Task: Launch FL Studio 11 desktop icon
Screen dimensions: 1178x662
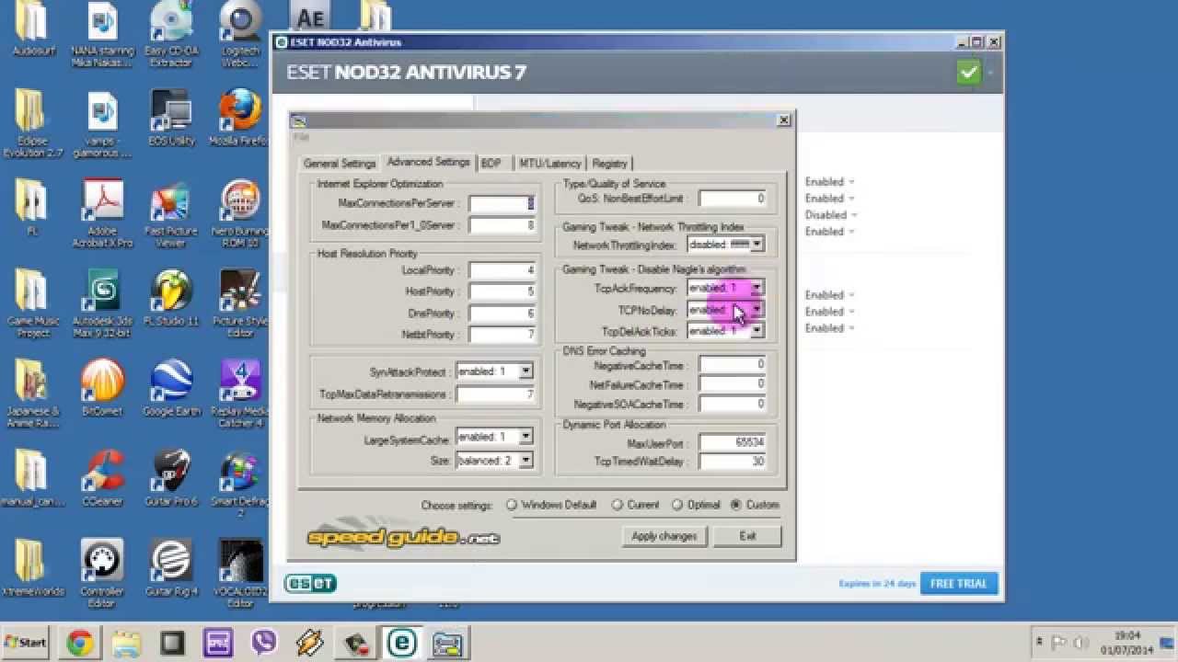Action: (x=171, y=299)
